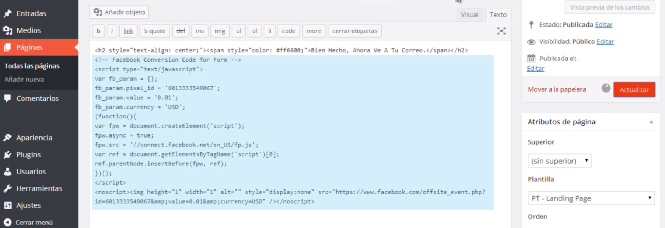Insert bold tag with b button

(x=98, y=31)
